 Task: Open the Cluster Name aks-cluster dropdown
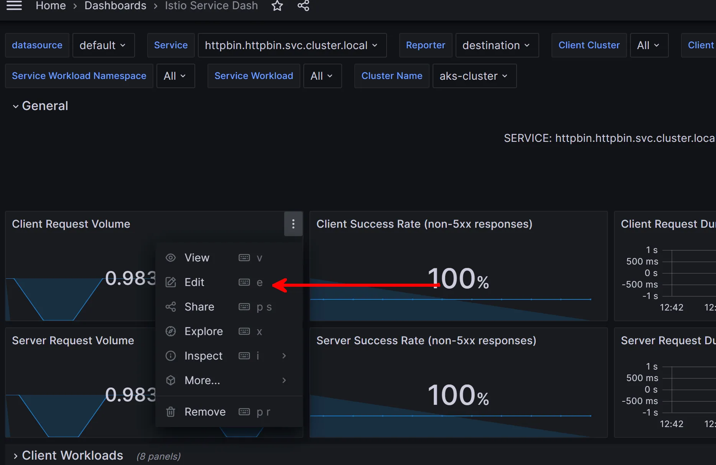pyautogui.click(x=474, y=76)
